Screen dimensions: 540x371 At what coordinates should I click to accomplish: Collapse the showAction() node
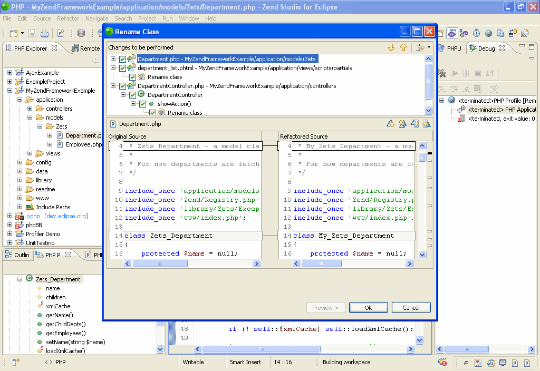tap(133, 104)
